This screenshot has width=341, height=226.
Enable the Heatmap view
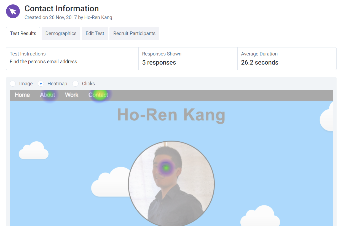coord(41,83)
